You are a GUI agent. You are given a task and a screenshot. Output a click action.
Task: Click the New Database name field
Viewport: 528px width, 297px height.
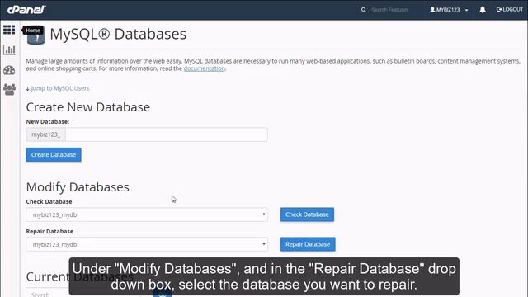pyautogui.click(x=167, y=134)
